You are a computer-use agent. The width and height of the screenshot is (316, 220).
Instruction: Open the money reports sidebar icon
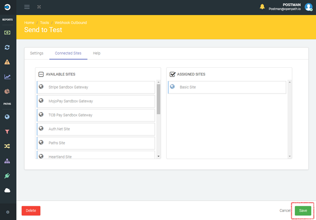(x=7, y=32)
